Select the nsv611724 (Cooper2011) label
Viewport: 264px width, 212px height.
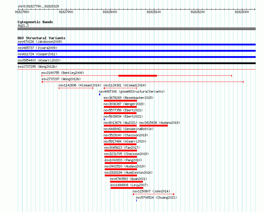[x=37, y=54]
